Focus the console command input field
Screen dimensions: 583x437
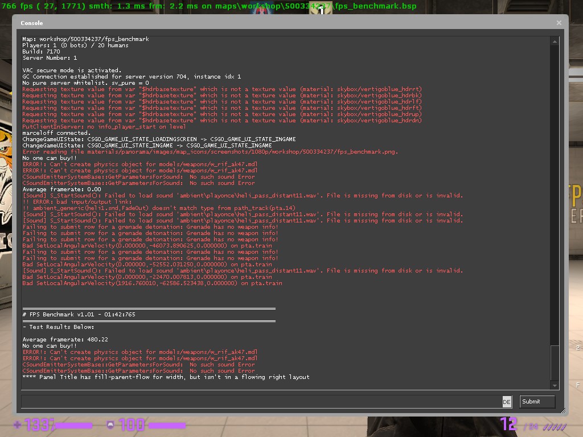tap(261, 402)
